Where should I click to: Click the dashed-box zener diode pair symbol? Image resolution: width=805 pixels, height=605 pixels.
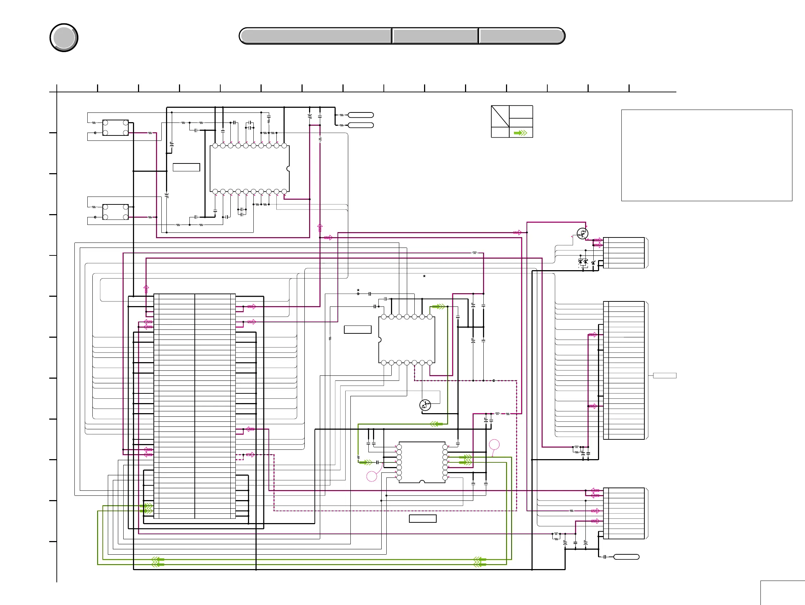pos(583,263)
